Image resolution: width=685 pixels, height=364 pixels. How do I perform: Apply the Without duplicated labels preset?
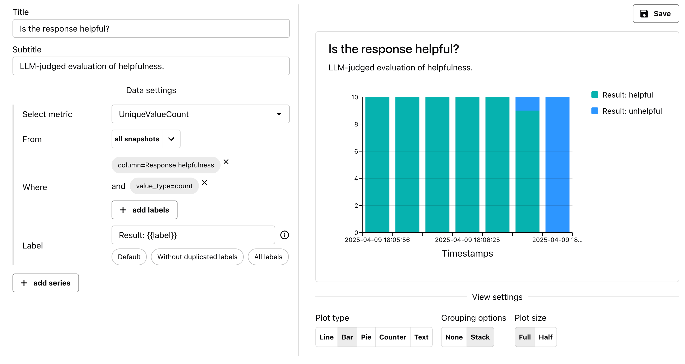pos(197,257)
